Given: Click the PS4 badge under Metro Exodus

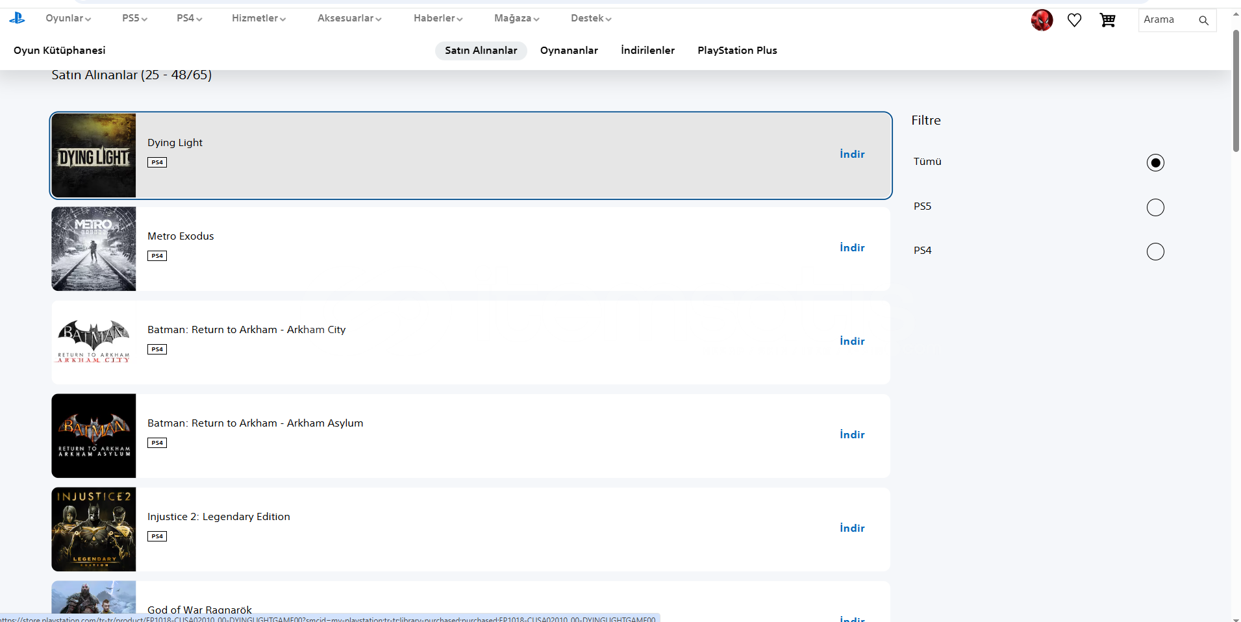Looking at the screenshot, I should pos(157,256).
